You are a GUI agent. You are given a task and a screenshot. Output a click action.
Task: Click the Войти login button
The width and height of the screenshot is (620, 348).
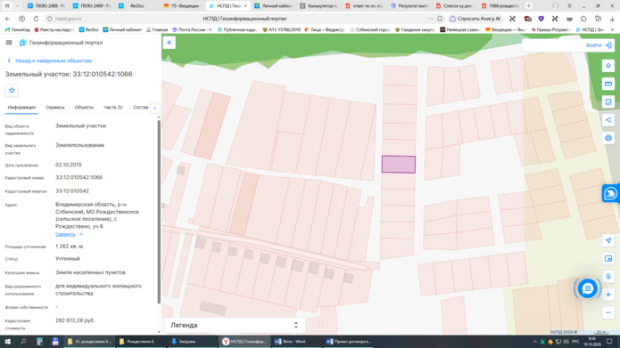[x=599, y=45]
